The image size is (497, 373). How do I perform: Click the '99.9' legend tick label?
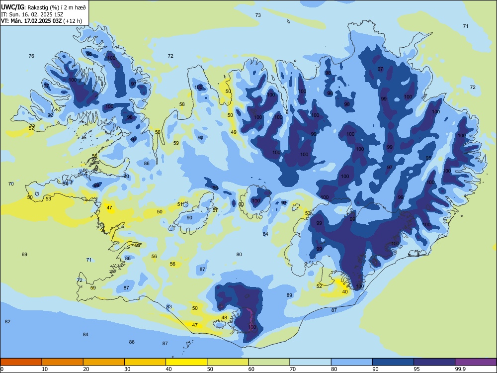(460, 369)
